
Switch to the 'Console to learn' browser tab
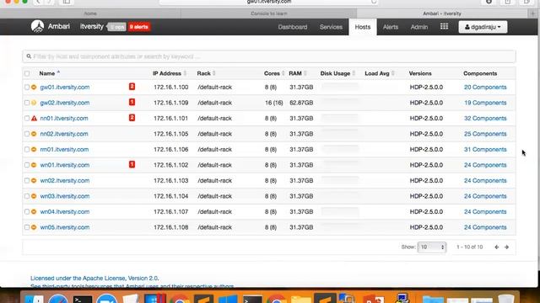coord(268,13)
